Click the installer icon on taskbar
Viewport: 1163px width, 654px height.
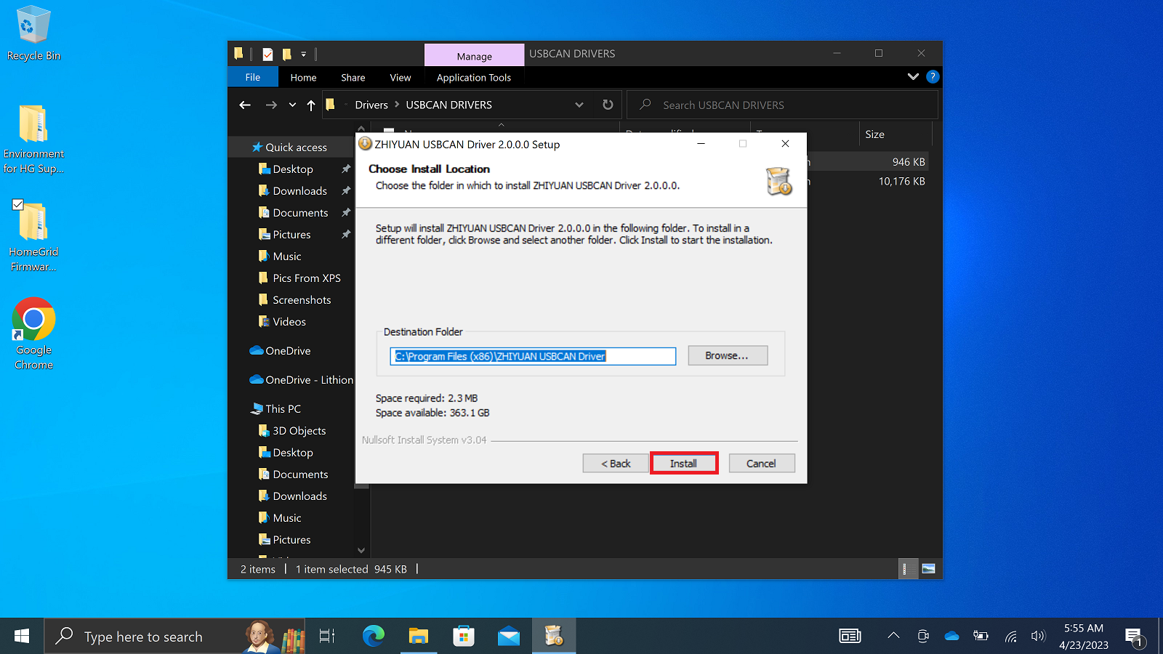[x=554, y=636]
